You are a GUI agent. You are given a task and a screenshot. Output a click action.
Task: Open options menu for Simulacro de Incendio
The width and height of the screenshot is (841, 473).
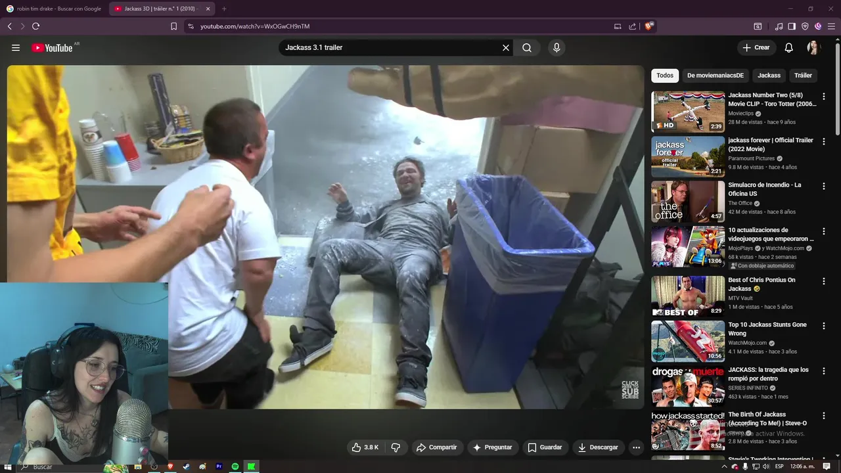click(x=824, y=187)
